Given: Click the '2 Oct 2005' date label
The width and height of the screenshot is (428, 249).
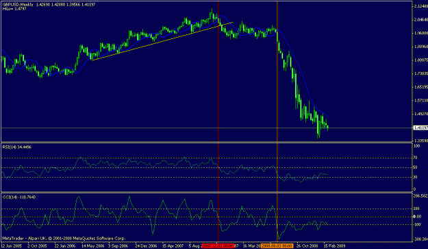Looking at the screenshot, I should [37, 246].
